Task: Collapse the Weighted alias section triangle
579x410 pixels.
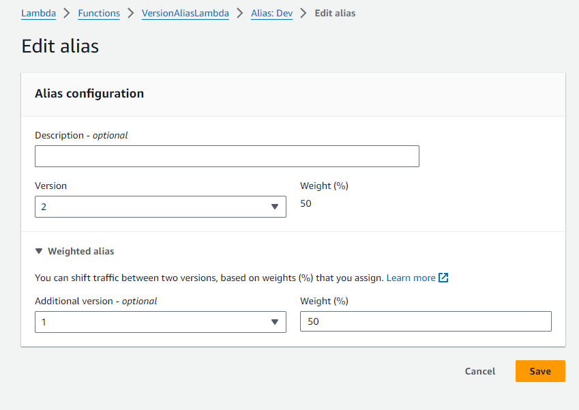Action: point(39,251)
